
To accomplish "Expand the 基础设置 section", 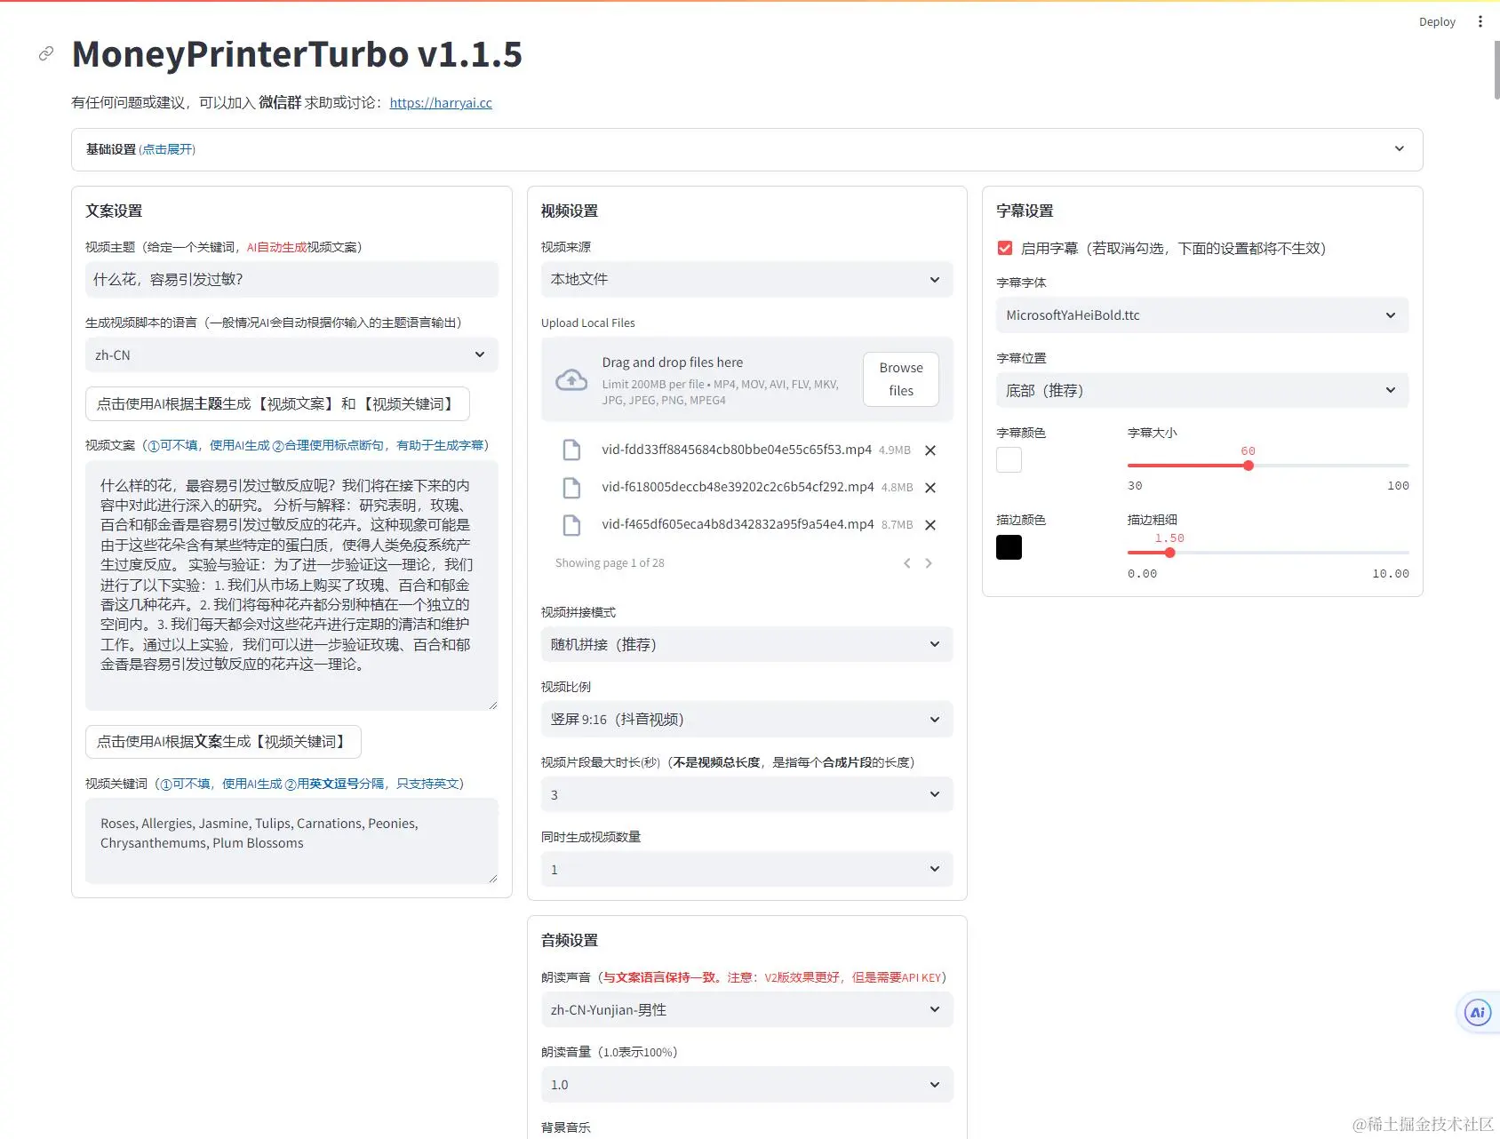I will 746,149.
